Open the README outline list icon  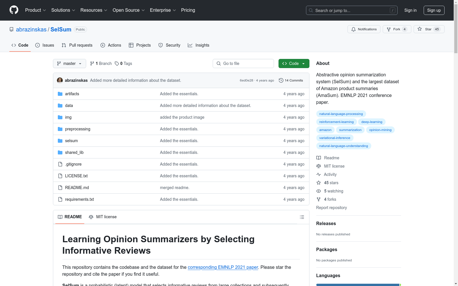(302, 217)
